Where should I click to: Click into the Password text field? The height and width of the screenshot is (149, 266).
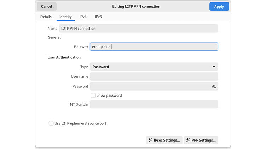[x=149, y=86]
